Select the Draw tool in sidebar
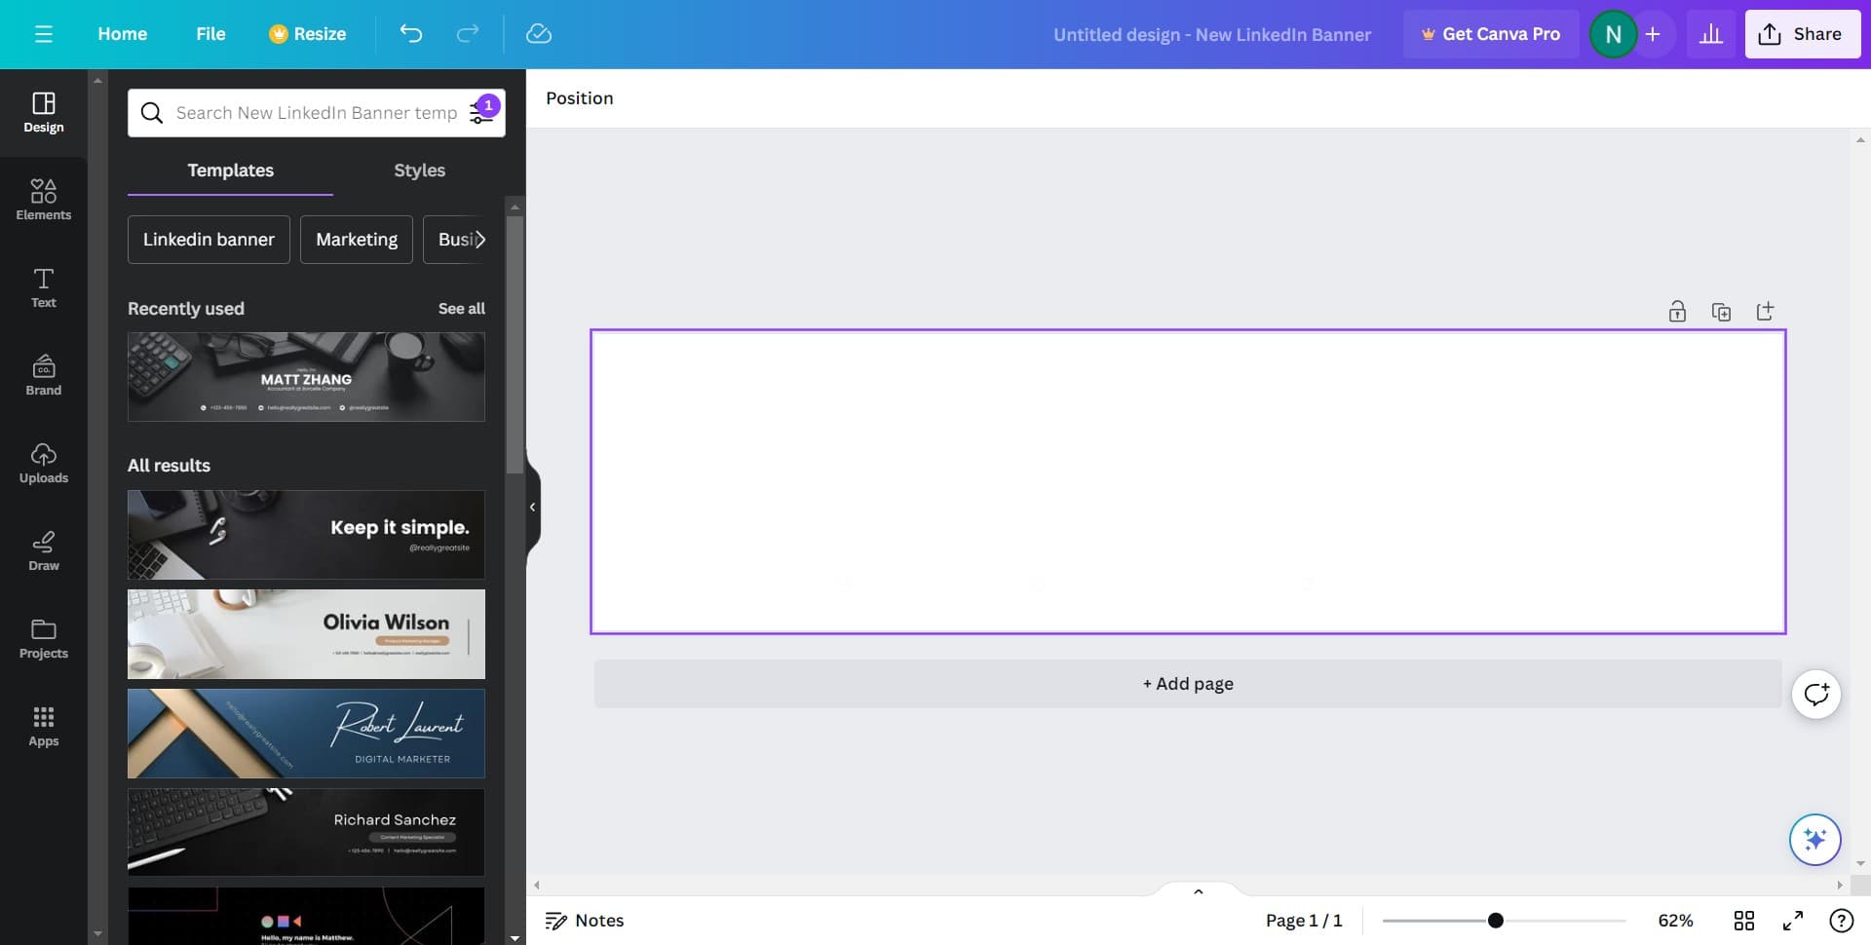 pos(43,550)
